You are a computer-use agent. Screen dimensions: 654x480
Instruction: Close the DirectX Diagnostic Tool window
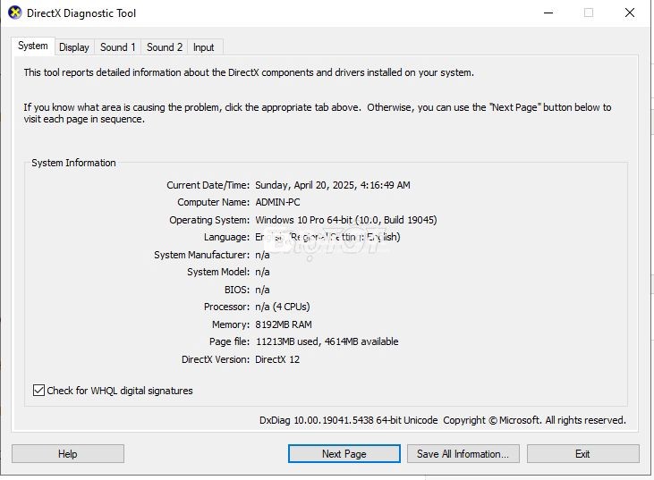[x=630, y=13]
